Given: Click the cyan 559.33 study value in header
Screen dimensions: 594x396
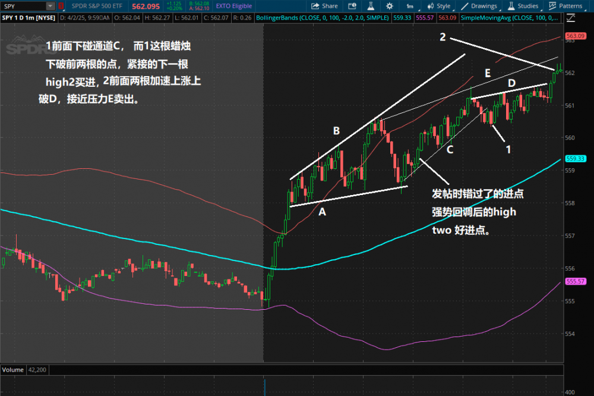Looking at the screenshot, I should [402, 18].
